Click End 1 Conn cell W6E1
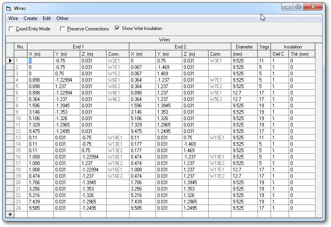This screenshot has height=227, width=331. click(x=118, y=80)
